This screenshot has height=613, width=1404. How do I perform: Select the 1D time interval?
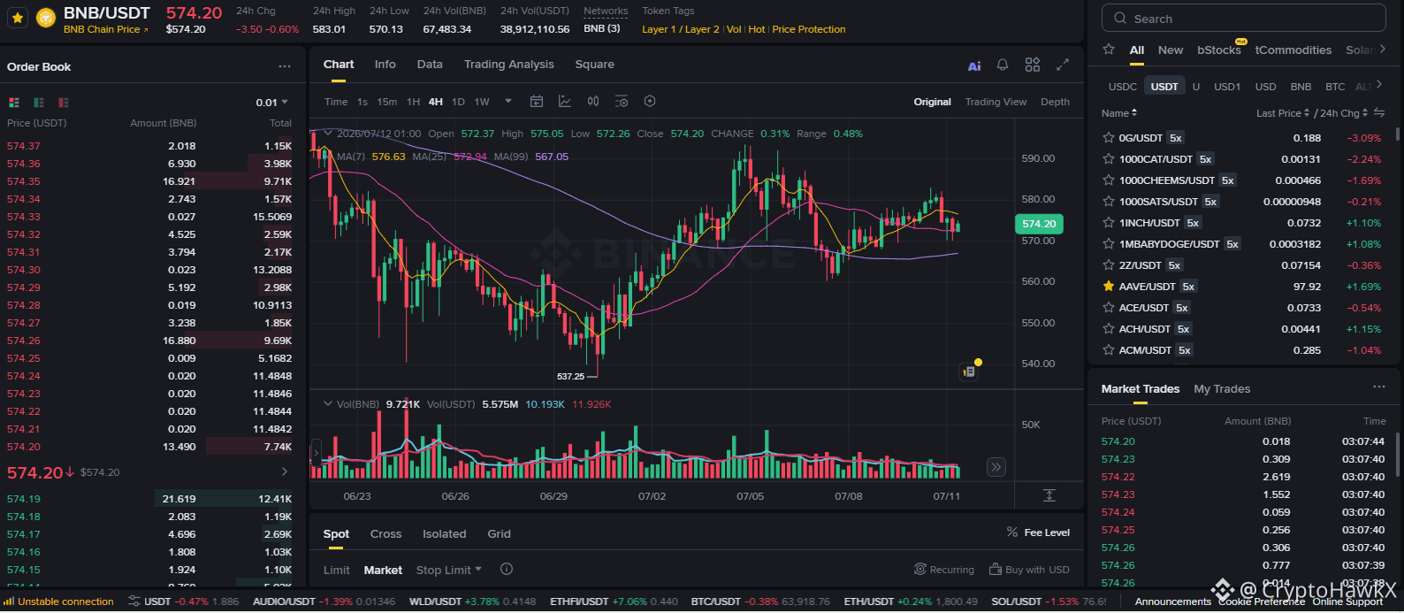(458, 102)
